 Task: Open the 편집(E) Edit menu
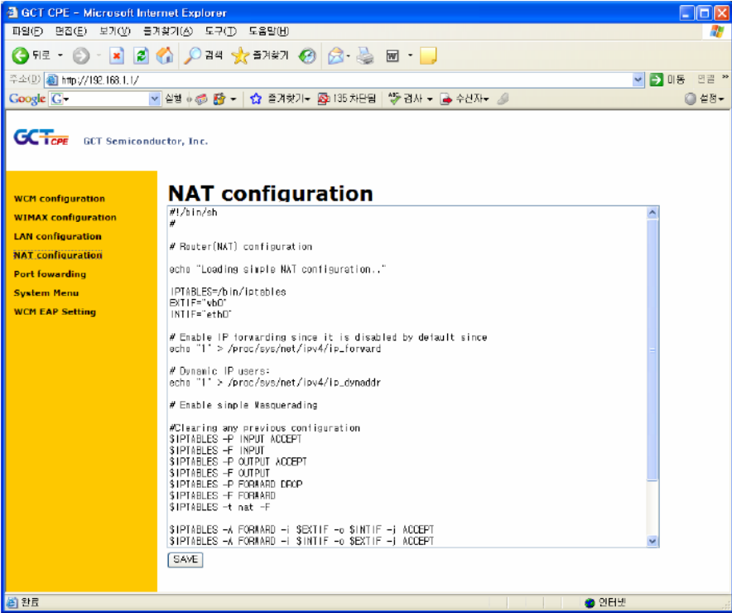tap(71, 31)
